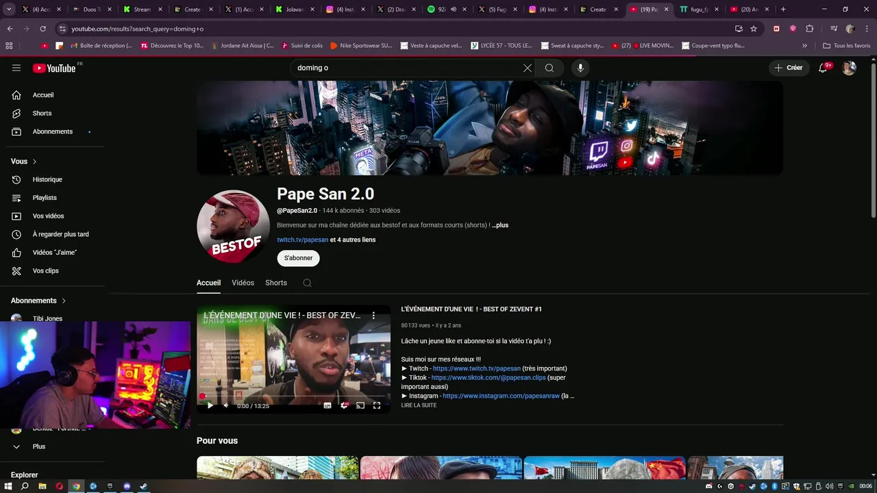Open Windows taskbar search

point(25,486)
